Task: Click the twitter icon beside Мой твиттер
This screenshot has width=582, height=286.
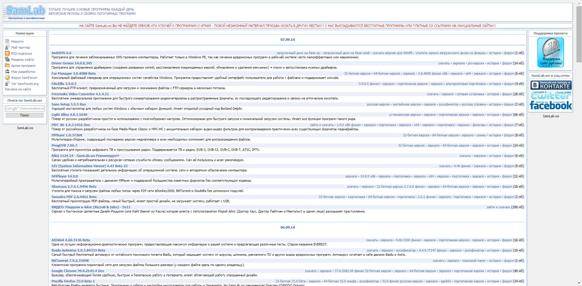Action: click(7, 47)
